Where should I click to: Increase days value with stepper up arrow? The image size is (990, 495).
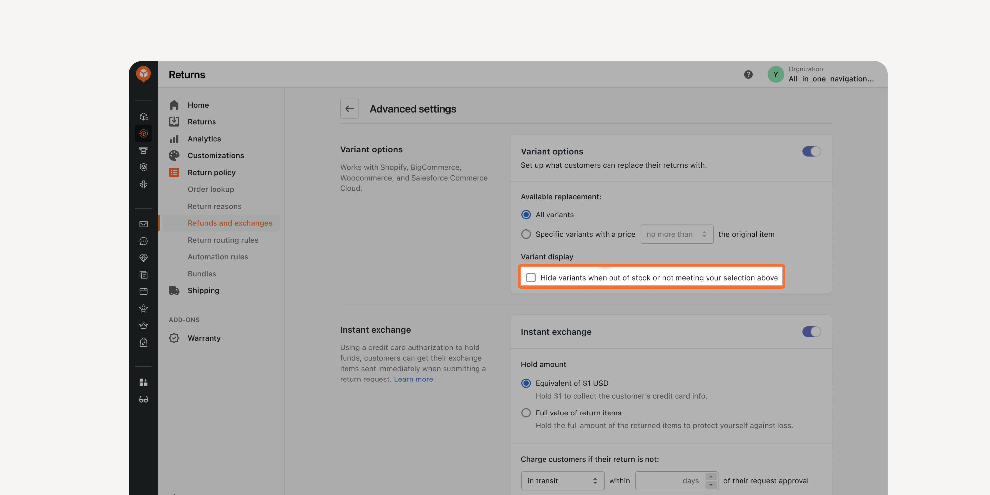coord(711,477)
